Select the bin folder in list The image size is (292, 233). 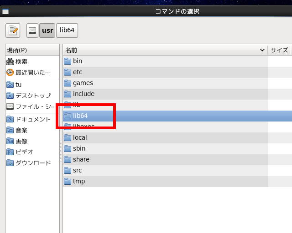(78, 61)
